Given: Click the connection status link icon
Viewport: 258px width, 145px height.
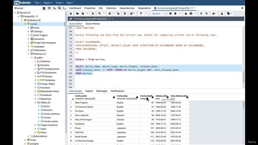Looking at the screenshot, I should [x=71, y=19].
